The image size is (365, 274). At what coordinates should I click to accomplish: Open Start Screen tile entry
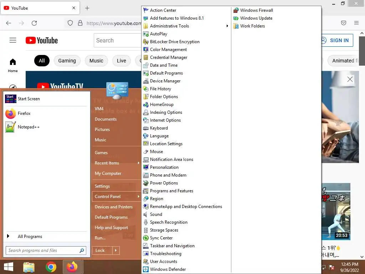[x=46, y=99]
